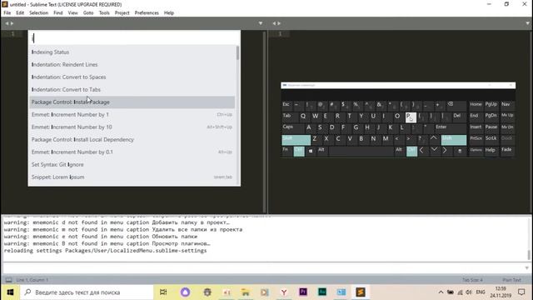Go to previous tab in left pane
The image size is (533, 300).
pyautogui.click(x=7, y=23)
